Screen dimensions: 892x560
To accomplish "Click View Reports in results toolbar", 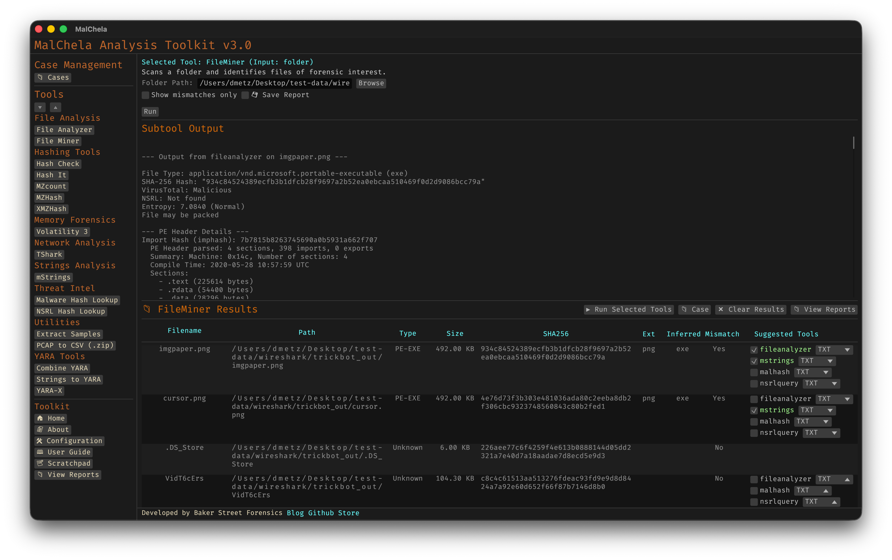I will [x=824, y=310].
